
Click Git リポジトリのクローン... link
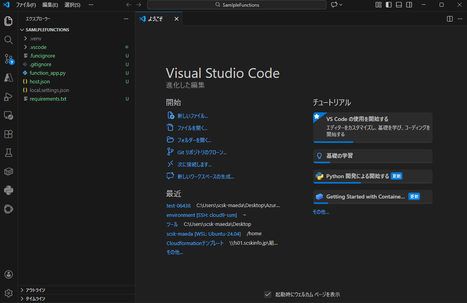click(202, 152)
